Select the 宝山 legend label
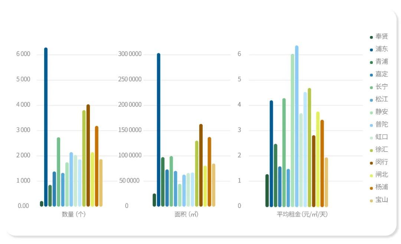Image resolution: width=401 pixels, height=244 pixels. click(382, 200)
